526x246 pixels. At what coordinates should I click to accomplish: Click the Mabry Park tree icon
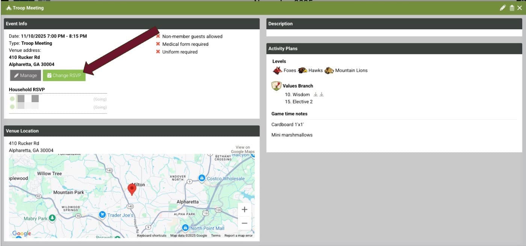click(52, 218)
